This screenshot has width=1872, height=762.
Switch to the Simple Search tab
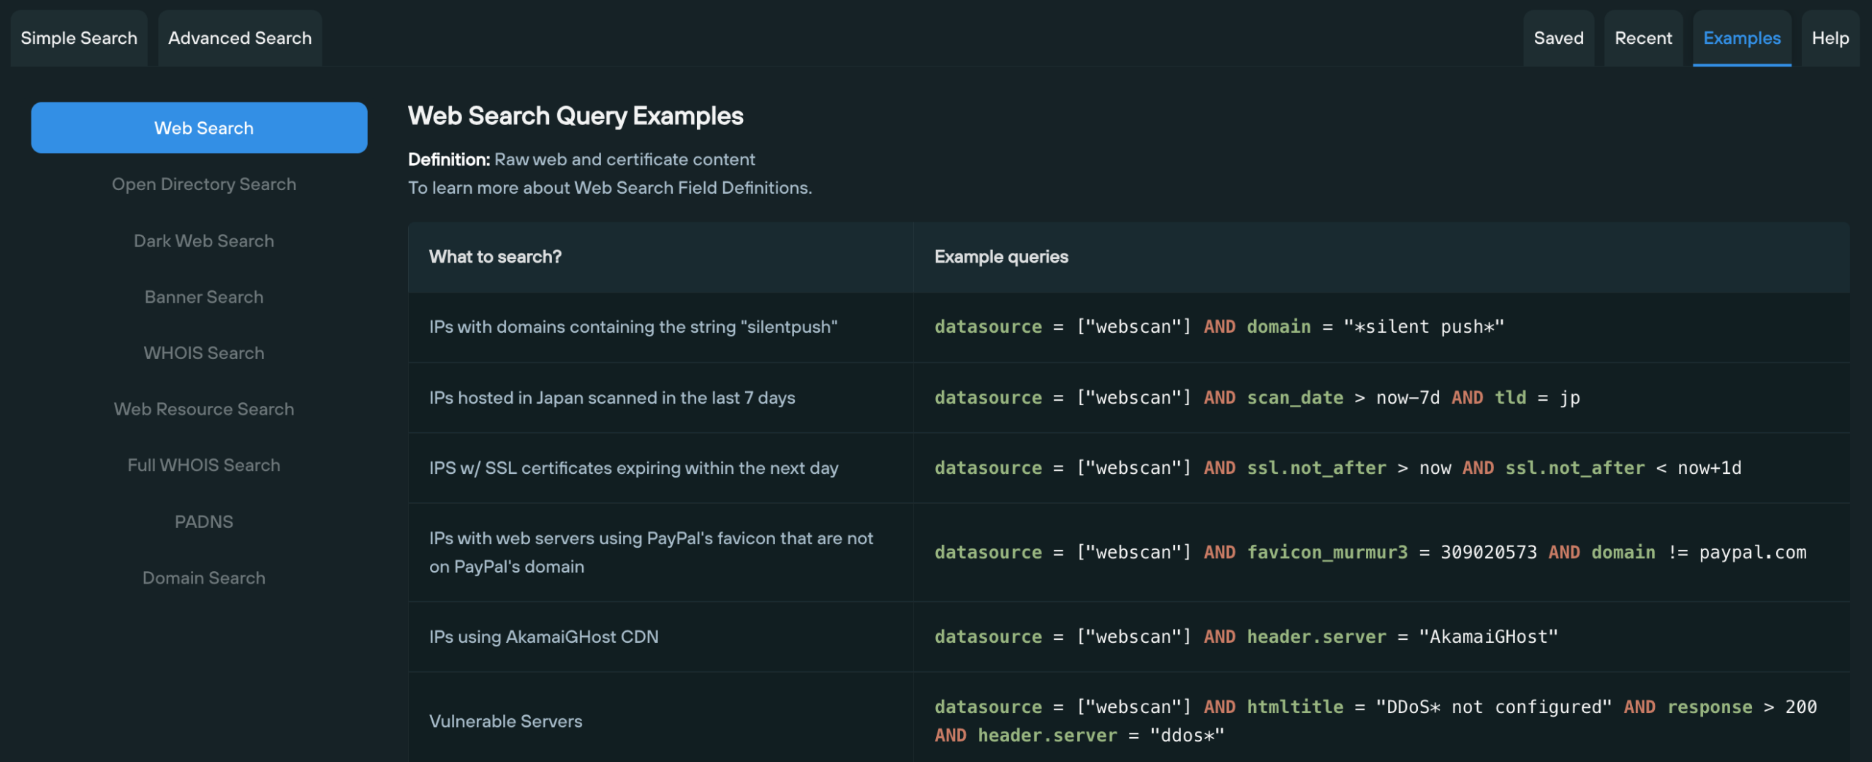pyautogui.click(x=78, y=38)
